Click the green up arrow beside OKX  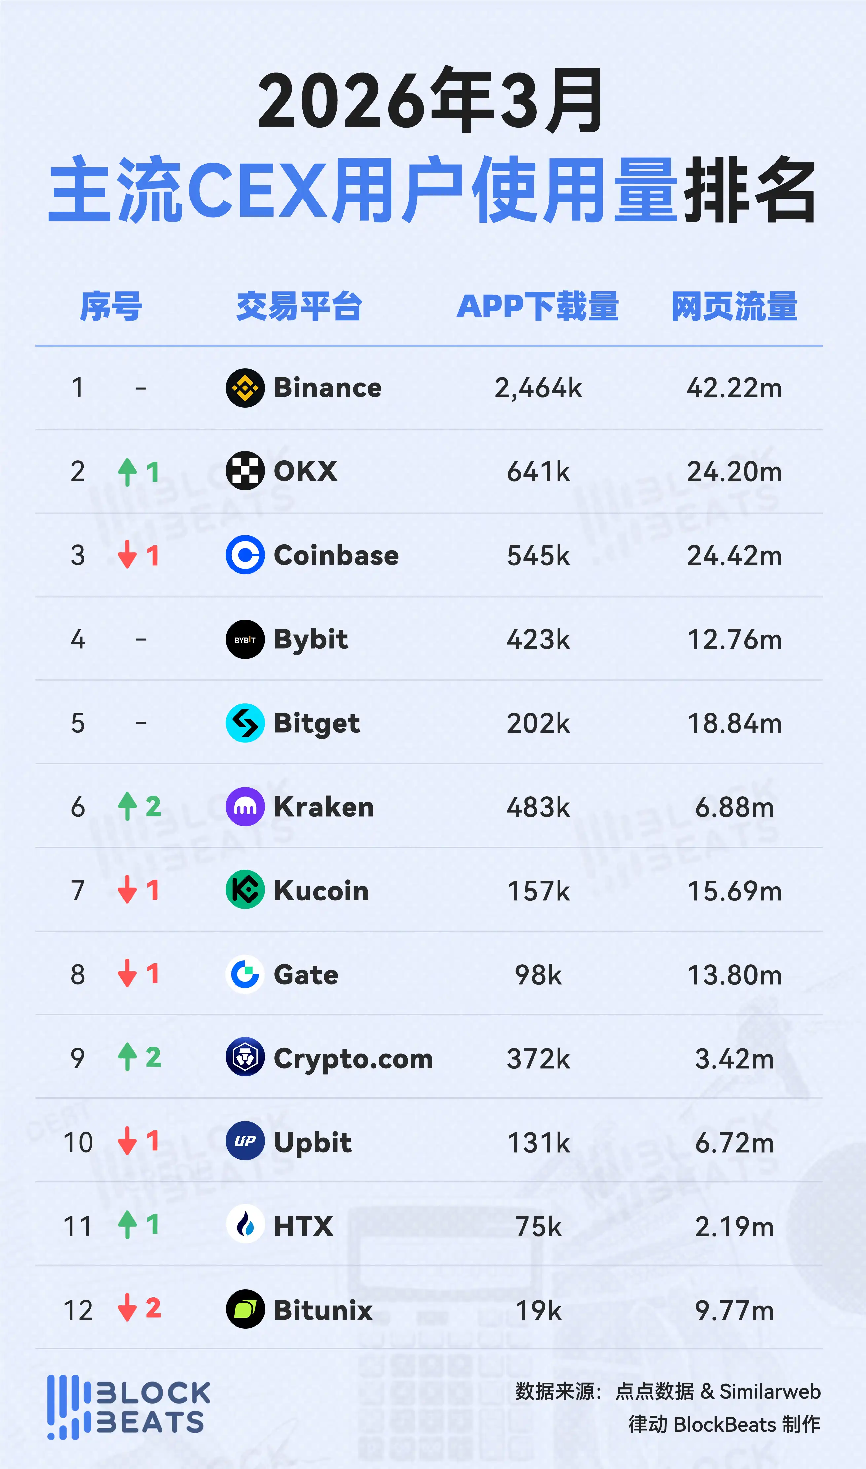[127, 472]
